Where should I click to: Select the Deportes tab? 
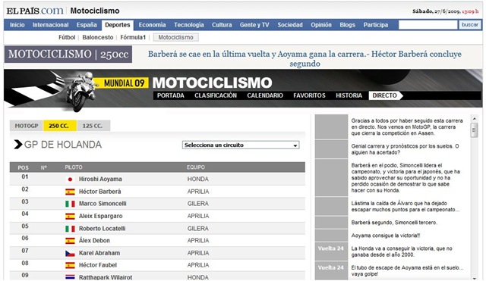pyautogui.click(x=118, y=25)
